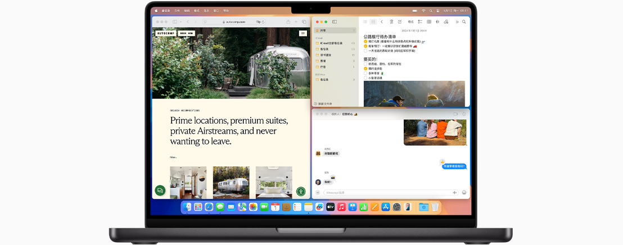Screen dimensions: 623x245
Task: Open the Format menu in Notes toolbar
Action: click(x=410, y=22)
